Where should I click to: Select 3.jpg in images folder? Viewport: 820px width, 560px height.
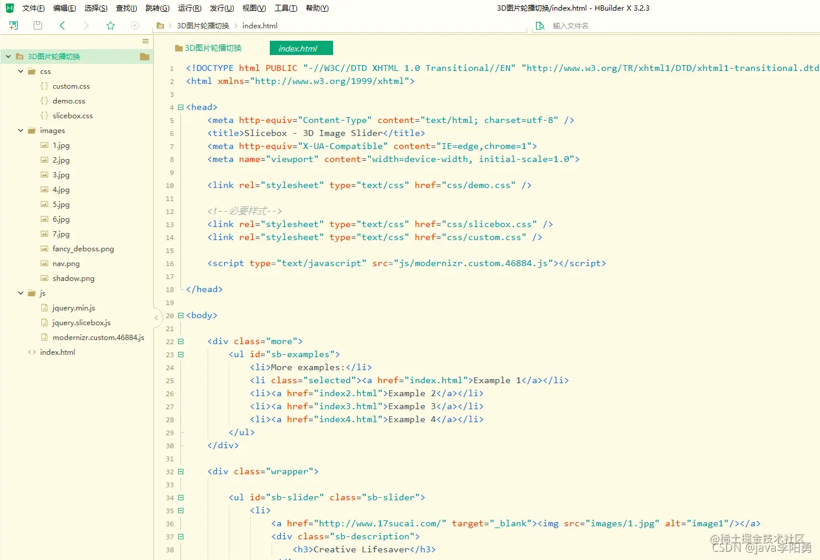61,174
